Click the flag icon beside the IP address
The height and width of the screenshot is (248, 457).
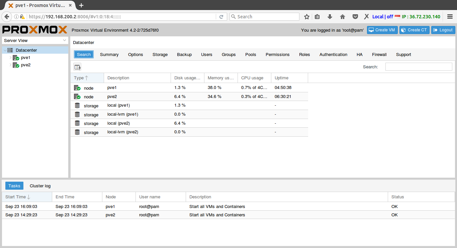(397, 17)
